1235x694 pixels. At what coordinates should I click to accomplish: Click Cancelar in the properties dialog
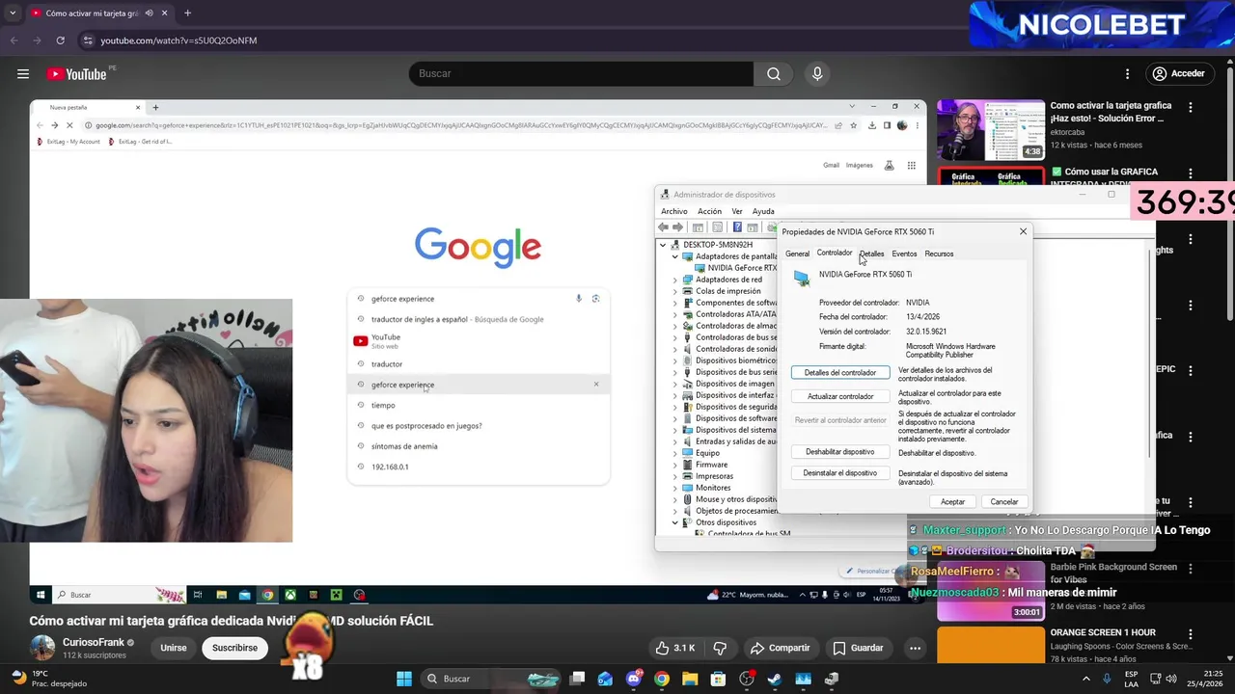(1004, 501)
